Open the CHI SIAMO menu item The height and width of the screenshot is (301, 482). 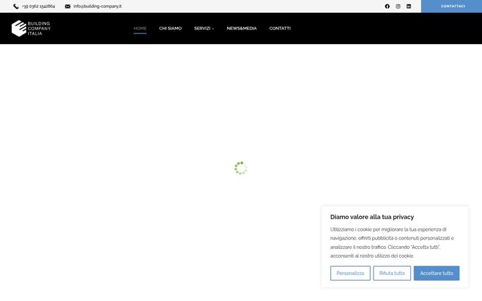coord(170,28)
